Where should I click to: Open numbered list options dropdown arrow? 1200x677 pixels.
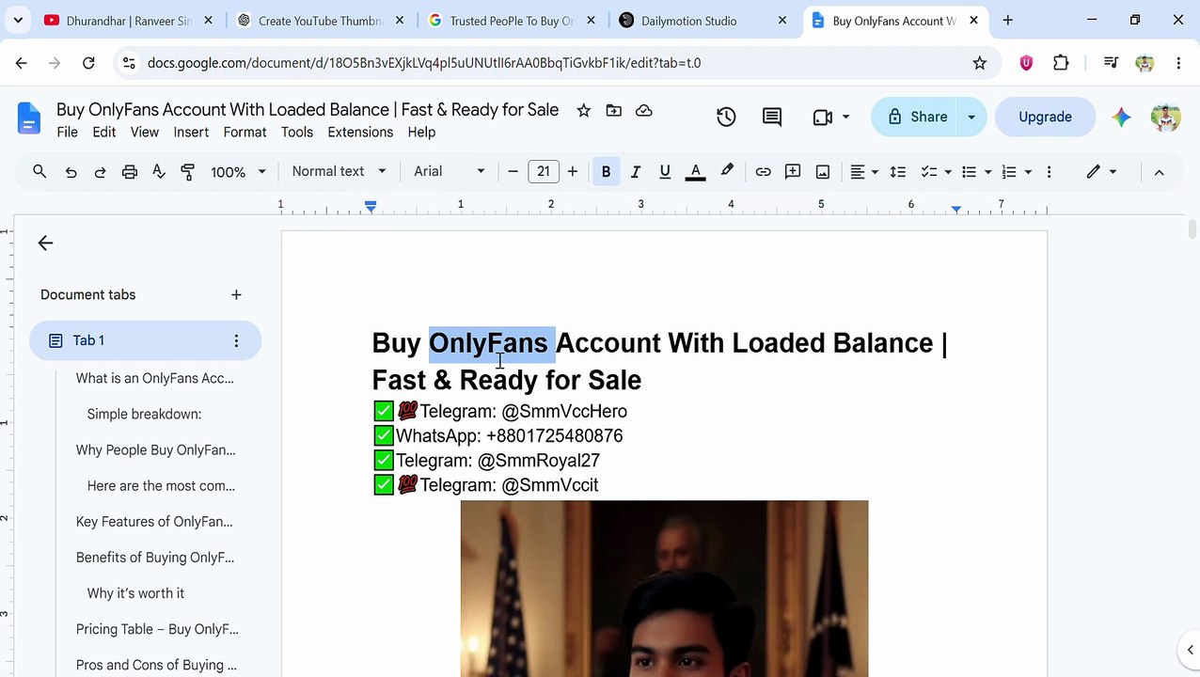tap(1028, 171)
